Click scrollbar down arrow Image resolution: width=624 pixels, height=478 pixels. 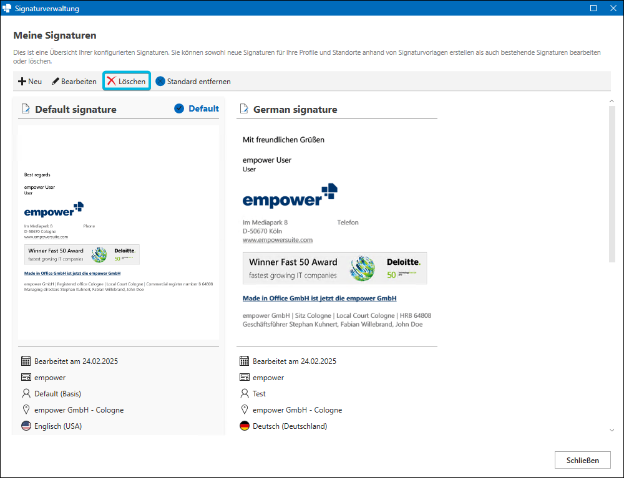(612, 430)
